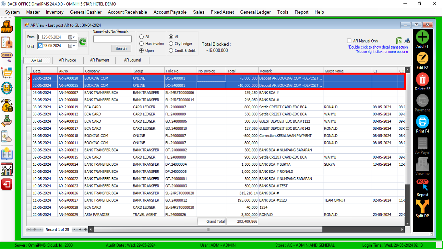Sort by the Folio No column header
This screenshot has height=249, width=443.
181,71
